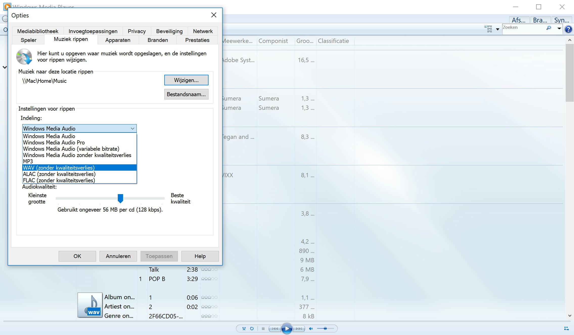Collapse the Indeling format combo box
Screen dimensions: 574x335
(132, 128)
